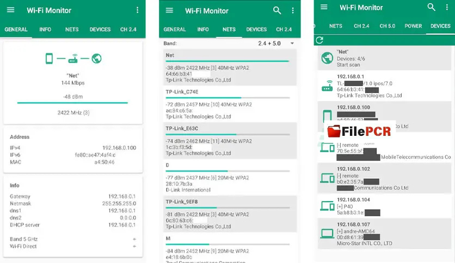Tap DHCP server 192.168.0.1 value

122,225
